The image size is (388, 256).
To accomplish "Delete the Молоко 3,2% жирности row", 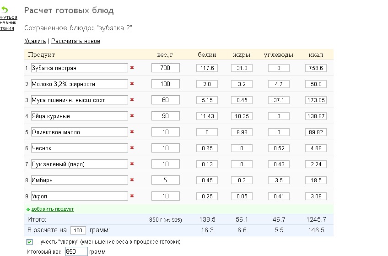I will click(x=132, y=84).
